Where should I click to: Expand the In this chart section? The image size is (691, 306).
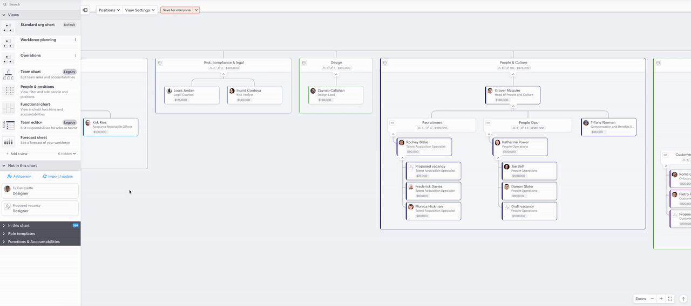coord(19,226)
